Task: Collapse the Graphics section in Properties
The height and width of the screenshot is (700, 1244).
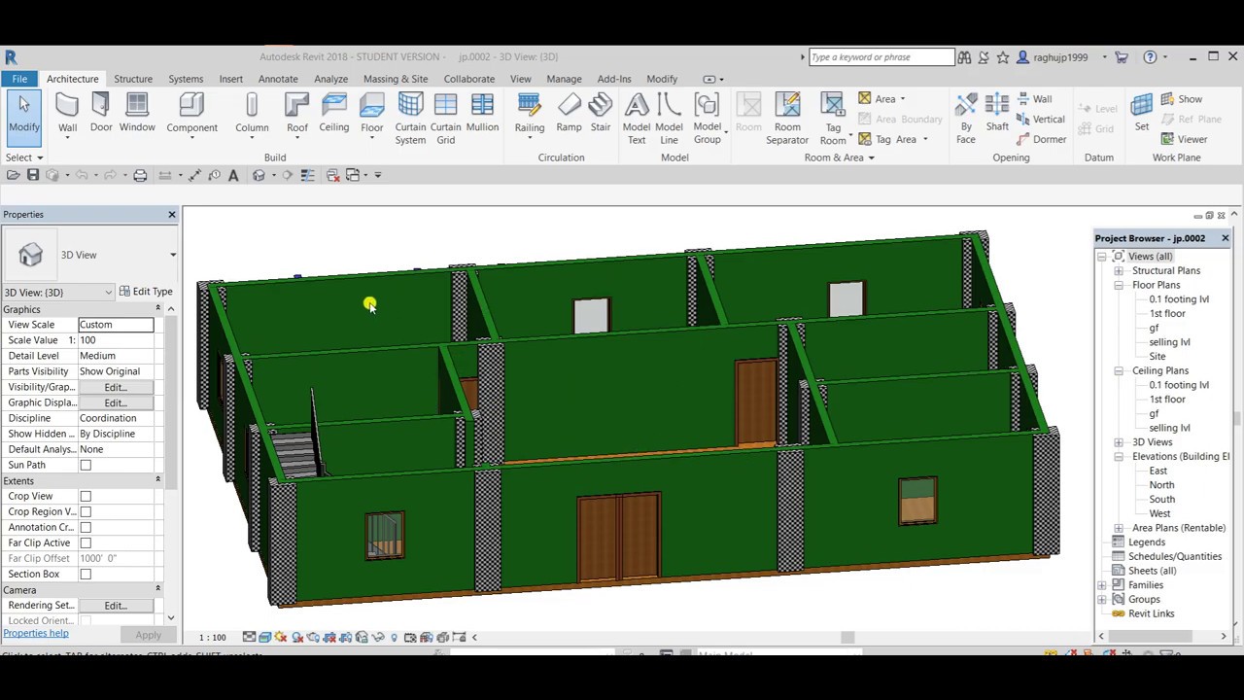Action: (x=157, y=309)
